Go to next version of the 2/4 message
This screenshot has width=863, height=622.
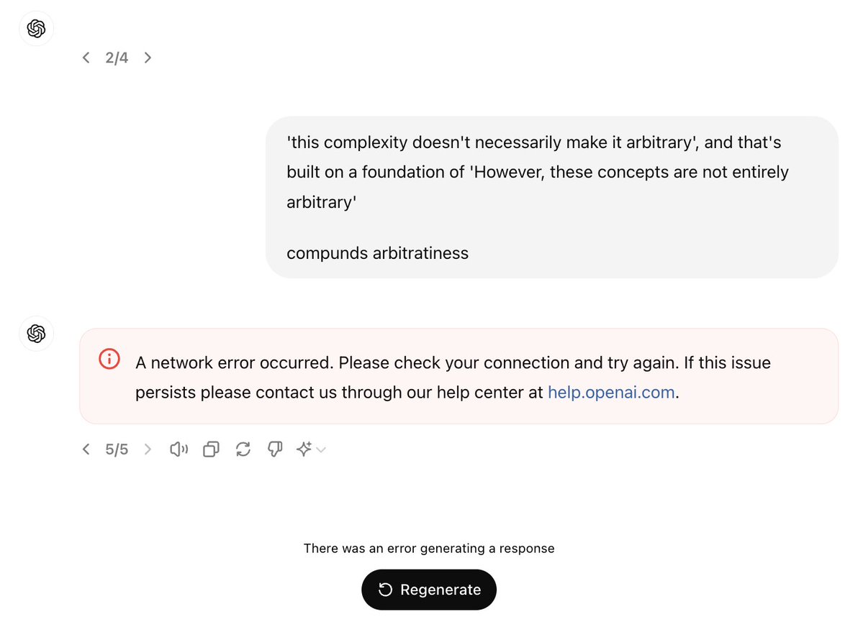tap(148, 58)
